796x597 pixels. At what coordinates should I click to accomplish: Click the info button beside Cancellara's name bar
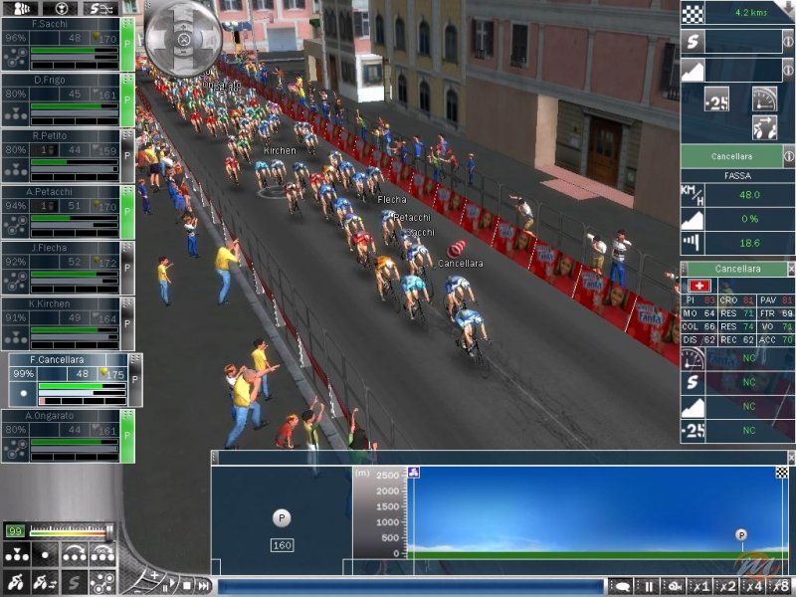coord(788,154)
